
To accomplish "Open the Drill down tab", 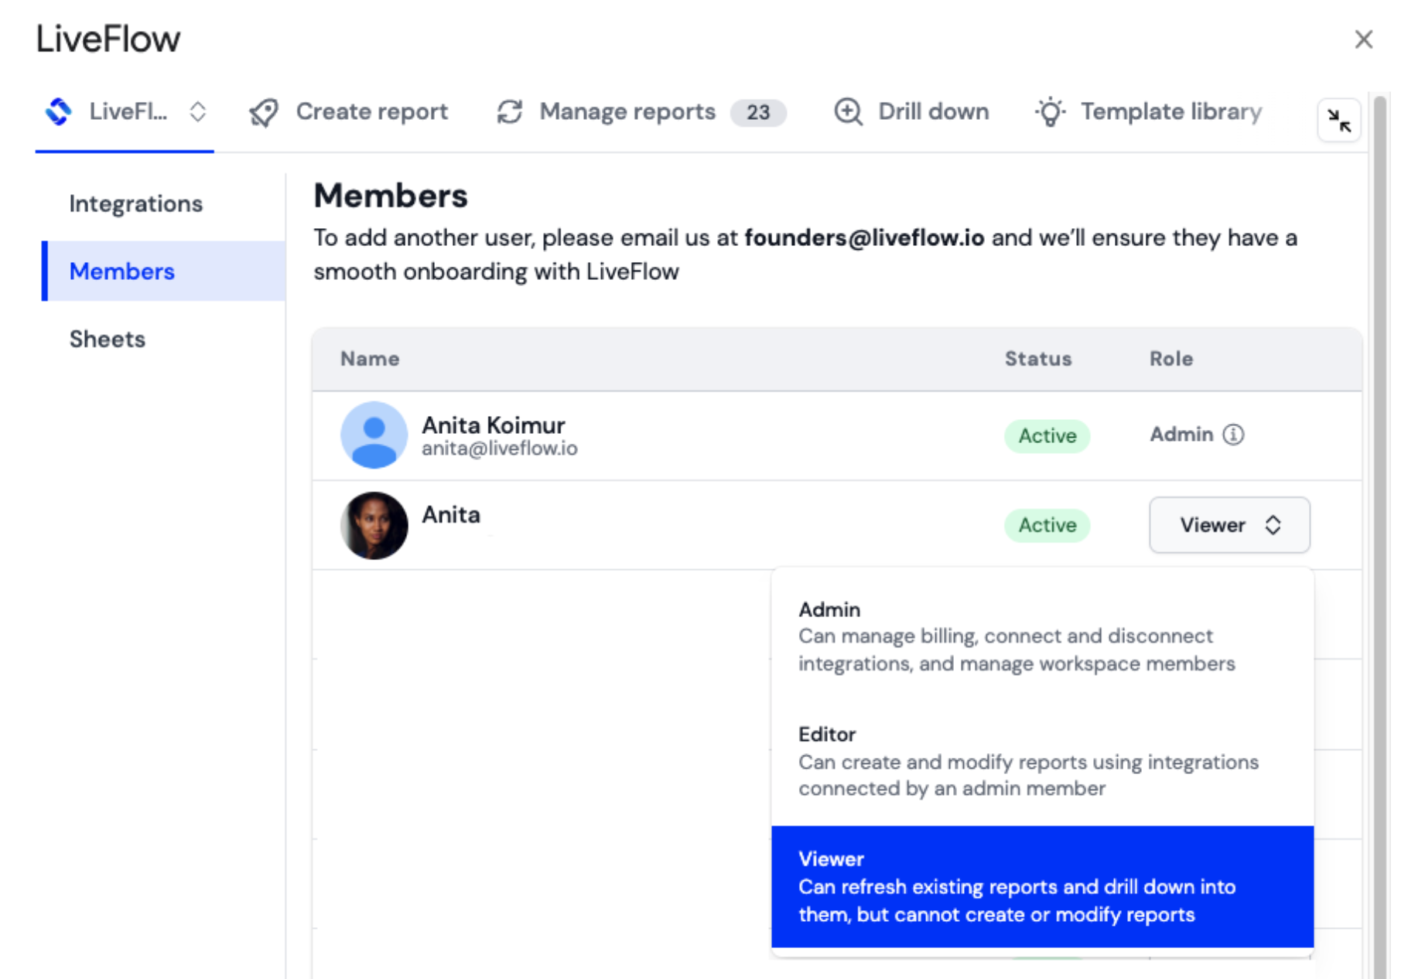I will pos(911,112).
